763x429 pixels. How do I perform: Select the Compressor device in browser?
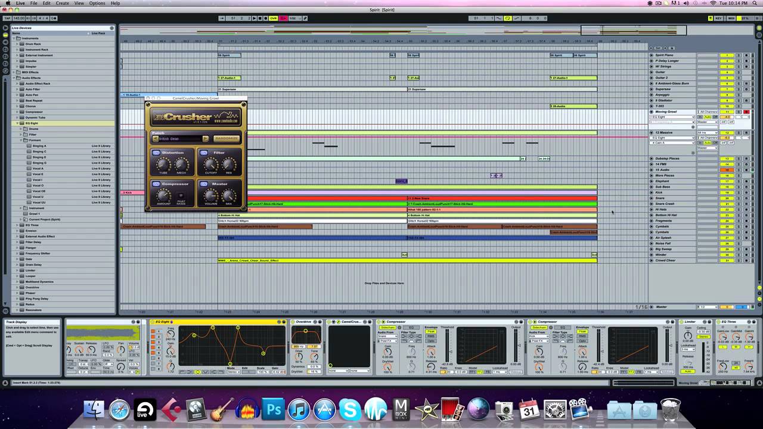[34, 111]
